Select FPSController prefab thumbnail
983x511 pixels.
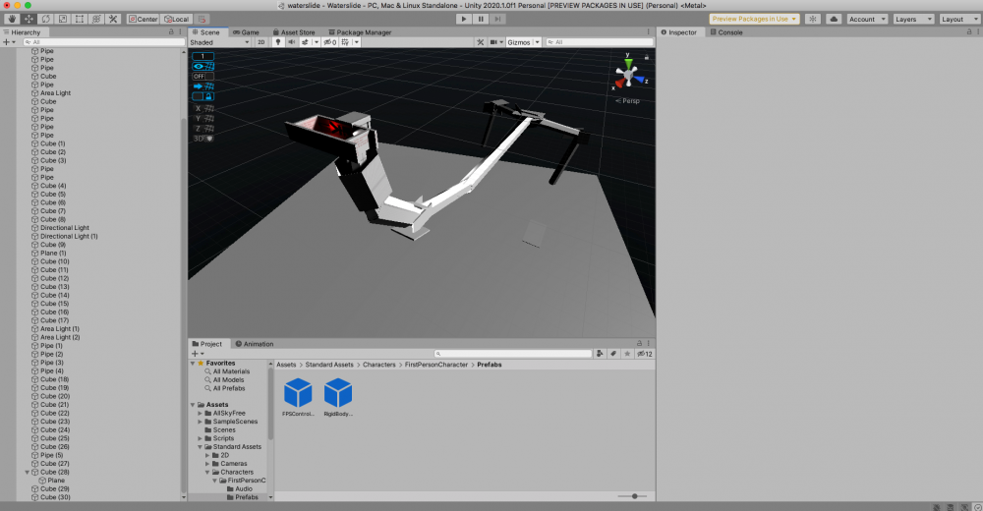point(298,397)
